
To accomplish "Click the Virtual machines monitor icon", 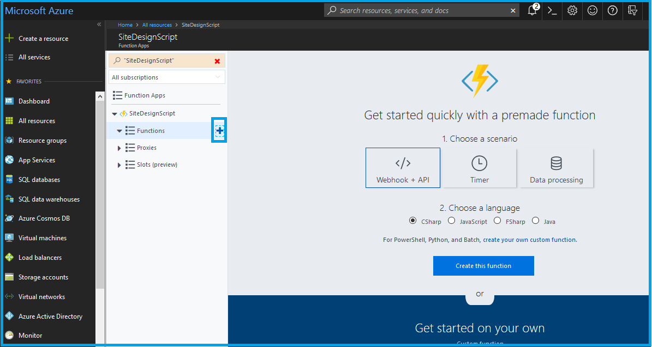I will [x=9, y=238].
